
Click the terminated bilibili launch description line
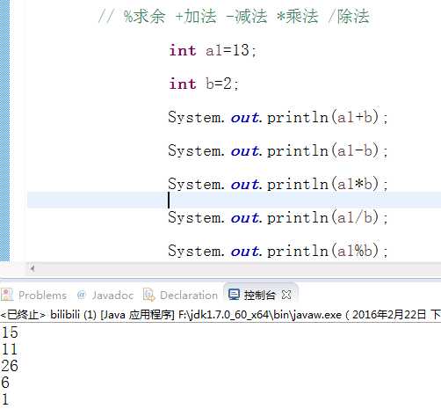click(220, 315)
